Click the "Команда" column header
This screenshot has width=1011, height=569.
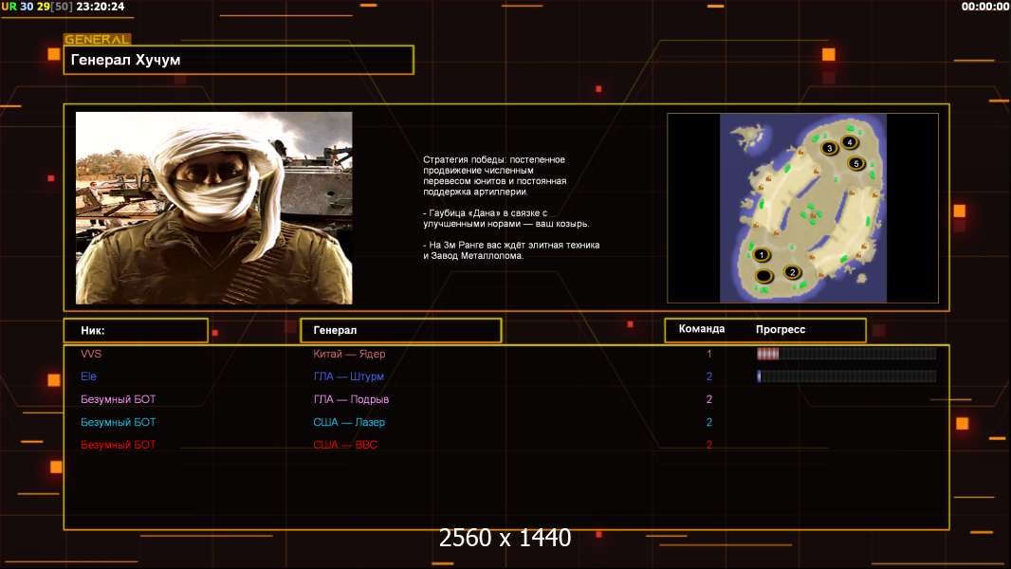[702, 329]
